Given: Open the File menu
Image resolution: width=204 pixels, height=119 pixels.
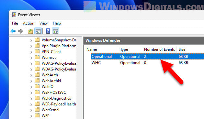Looking at the screenshot, I should [x=15, y=23].
